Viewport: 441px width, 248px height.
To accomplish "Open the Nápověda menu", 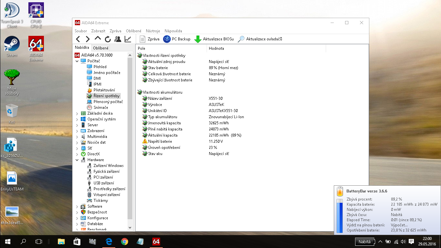I will tap(173, 31).
